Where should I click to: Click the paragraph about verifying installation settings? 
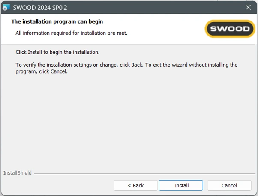click(126, 68)
